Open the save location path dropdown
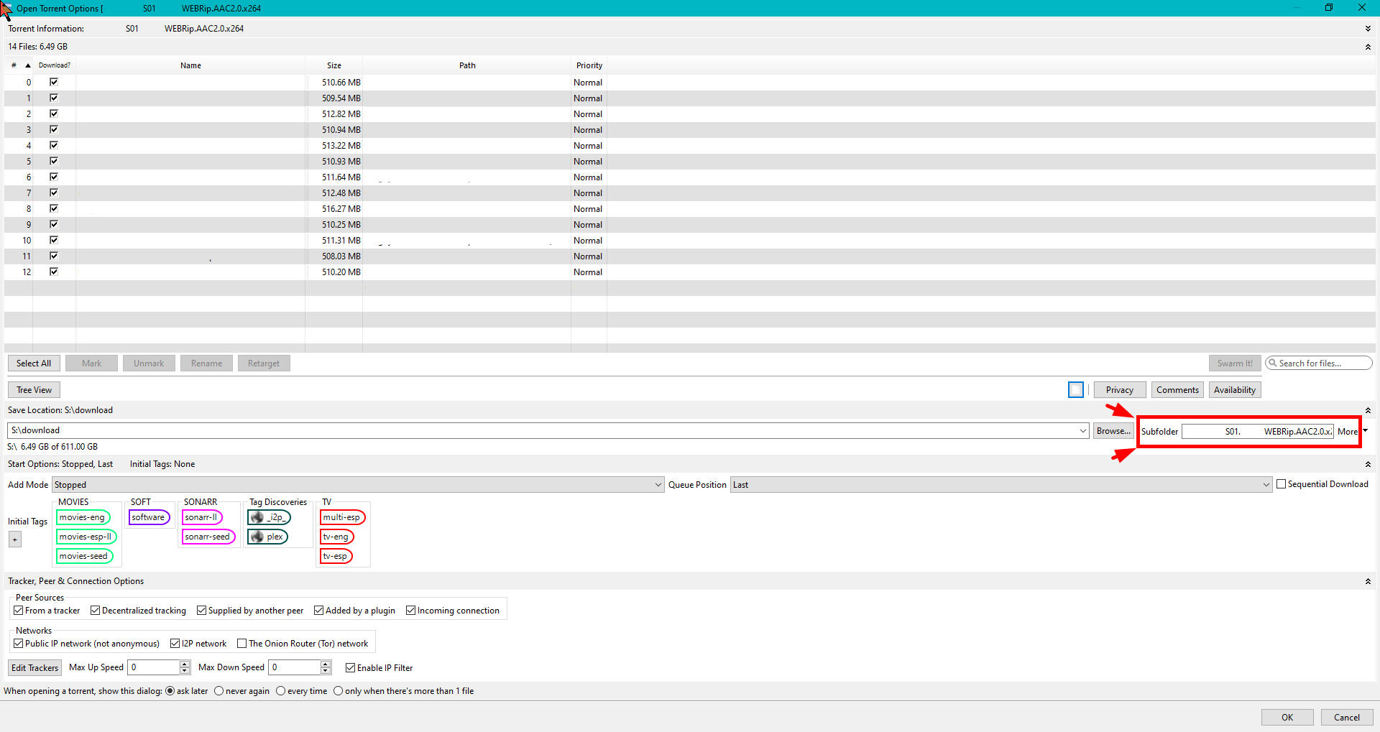The width and height of the screenshot is (1380, 732). pyautogui.click(x=1082, y=431)
